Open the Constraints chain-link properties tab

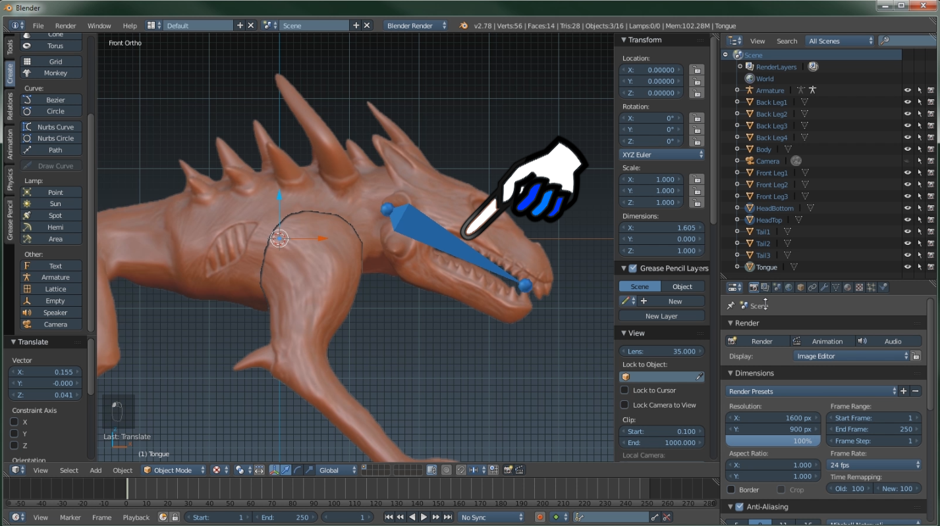coord(812,288)
